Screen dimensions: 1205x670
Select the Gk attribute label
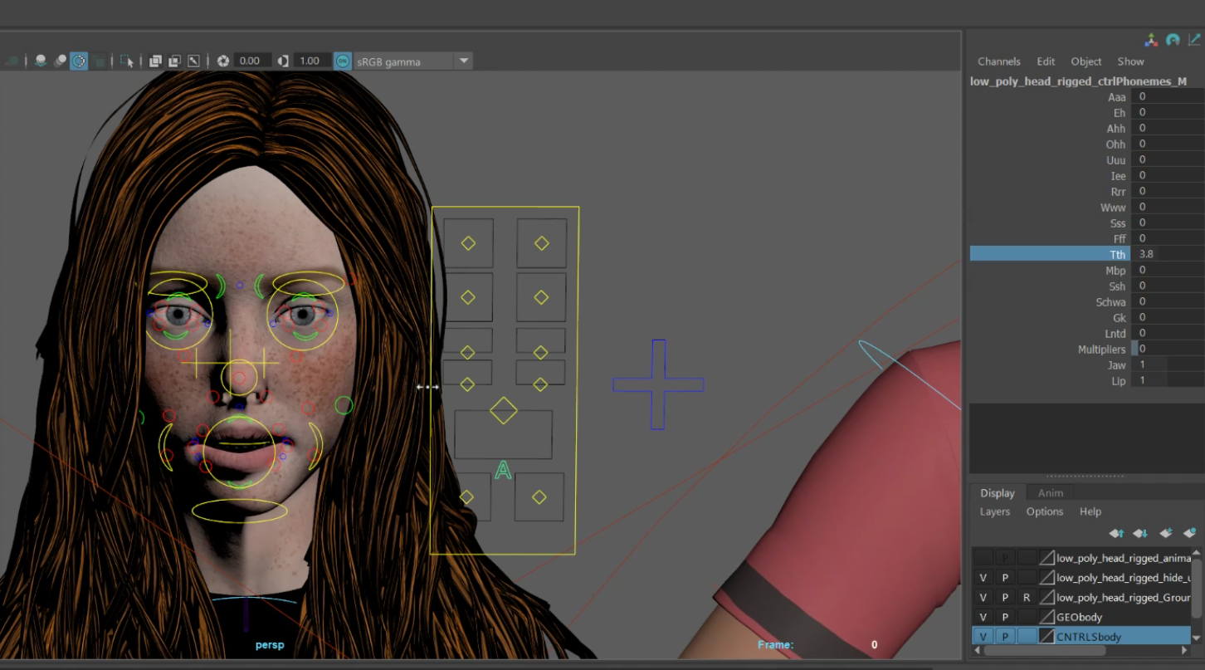(1120, 317)
